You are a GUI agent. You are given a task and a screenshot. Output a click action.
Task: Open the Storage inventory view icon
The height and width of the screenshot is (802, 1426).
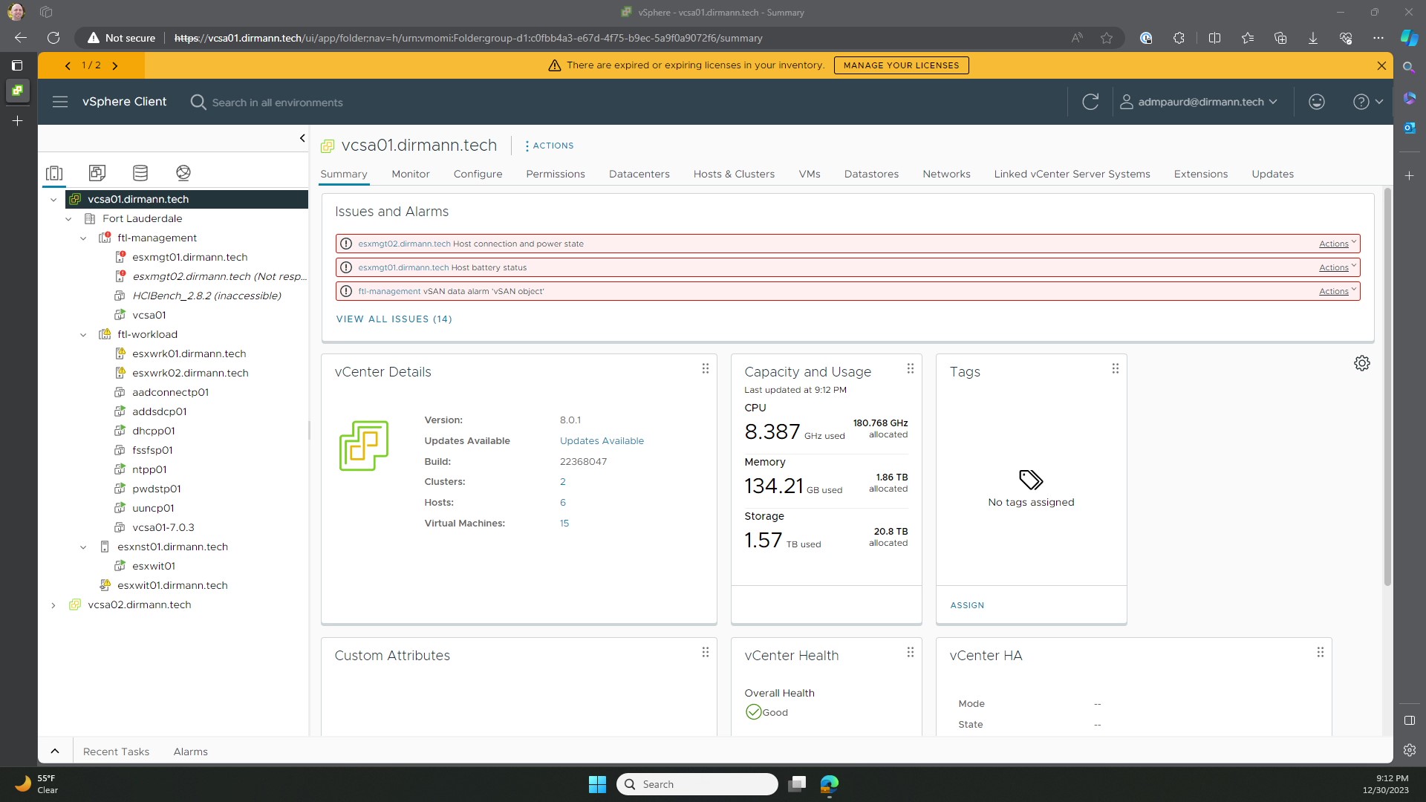pyautogui.click(x=140, y=173)
